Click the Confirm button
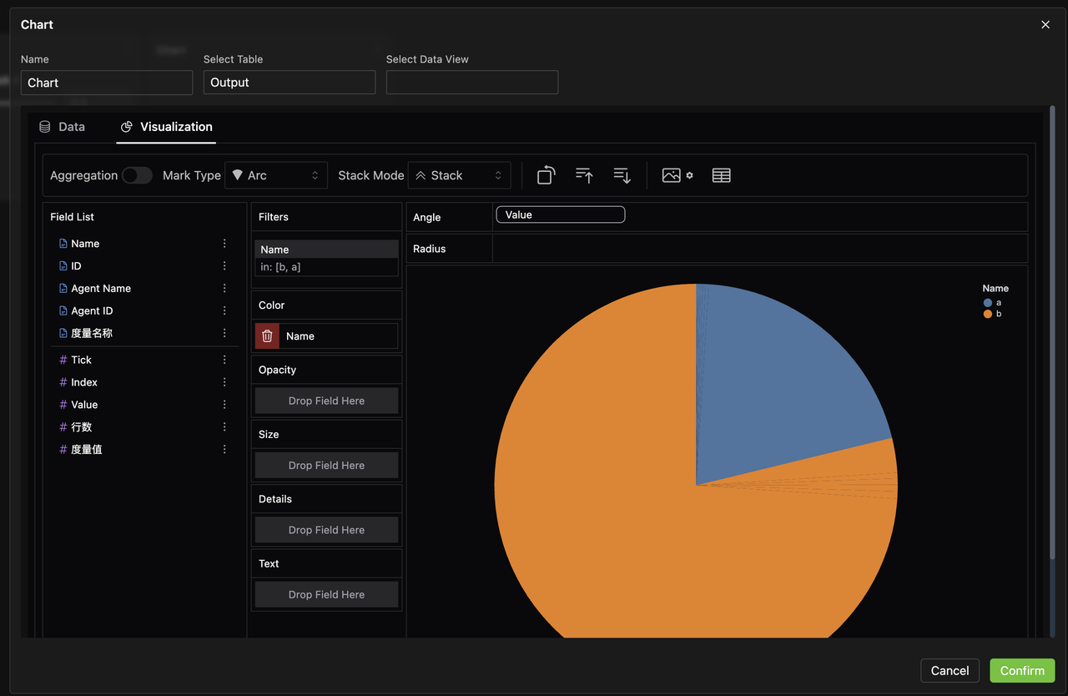 pyautogui.click(x=1022, y=671)
